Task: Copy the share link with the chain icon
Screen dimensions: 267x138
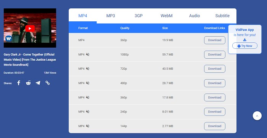Action: [x=48, y=83]
